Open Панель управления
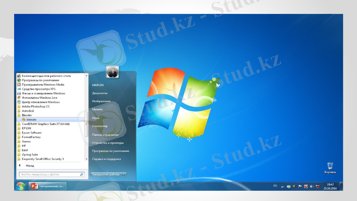The height and width of the screenshot is (201, 357). click(105, 135)
